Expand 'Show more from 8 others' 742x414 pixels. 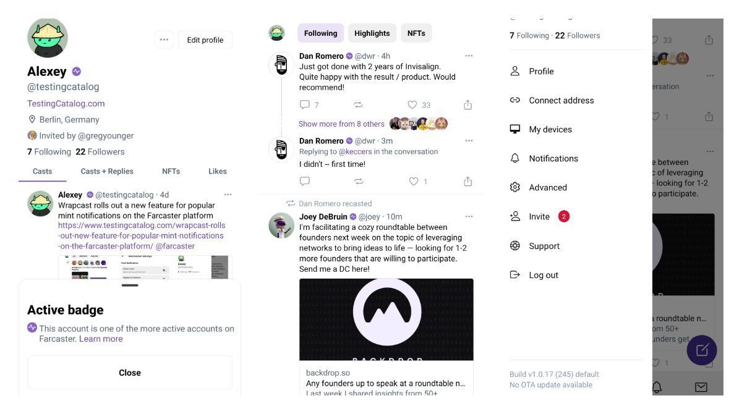pyautogui.click(x=342, y=124)
